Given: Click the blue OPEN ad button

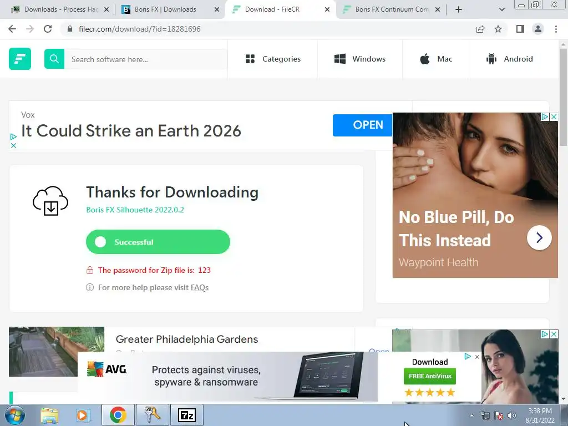Looking at the screenshot, I should (363, 125).
